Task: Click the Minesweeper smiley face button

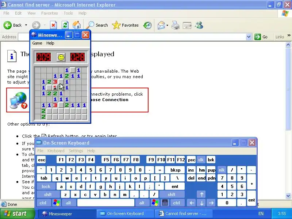Action: point(61,57)
